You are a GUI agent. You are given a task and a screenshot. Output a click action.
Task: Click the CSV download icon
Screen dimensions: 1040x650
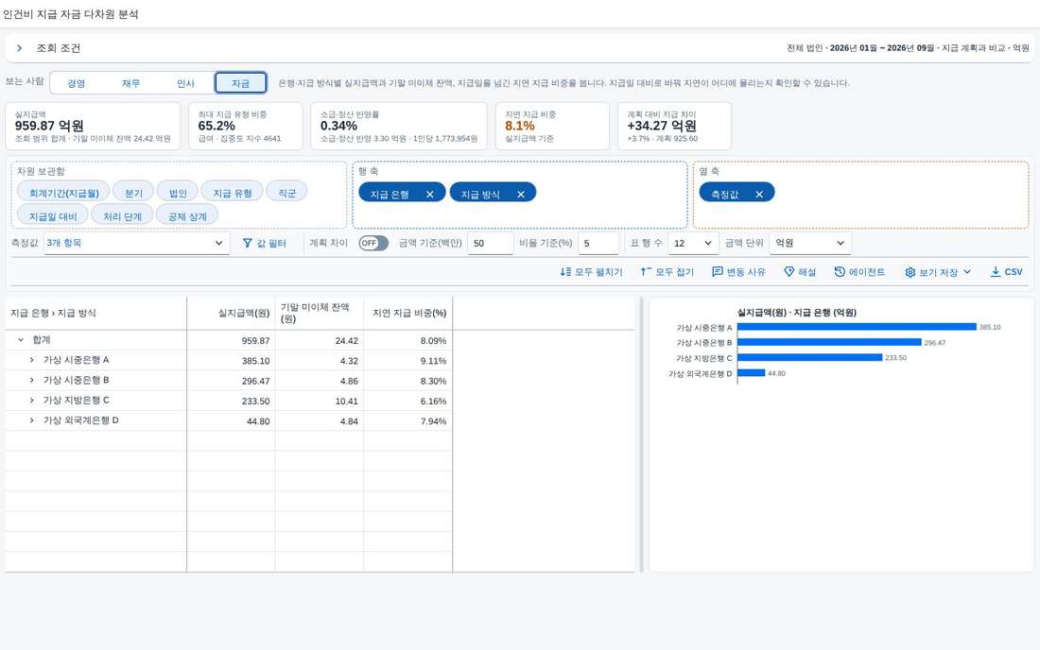(x=996, y=272)
